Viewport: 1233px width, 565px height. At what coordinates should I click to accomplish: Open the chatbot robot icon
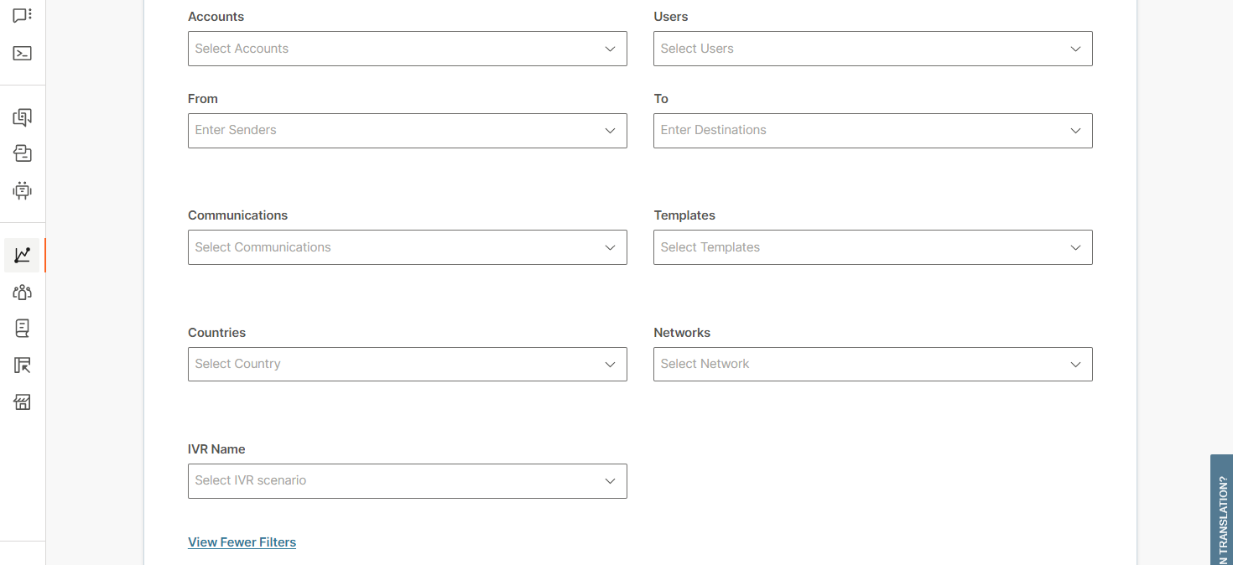coord(23,190)
